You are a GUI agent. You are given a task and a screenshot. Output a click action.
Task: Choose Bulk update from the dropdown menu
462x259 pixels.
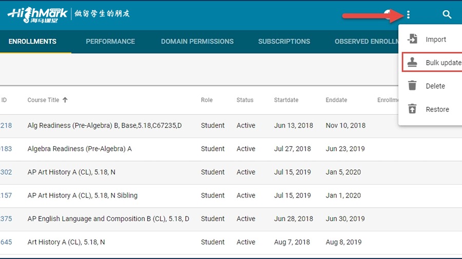coord(442,62)
